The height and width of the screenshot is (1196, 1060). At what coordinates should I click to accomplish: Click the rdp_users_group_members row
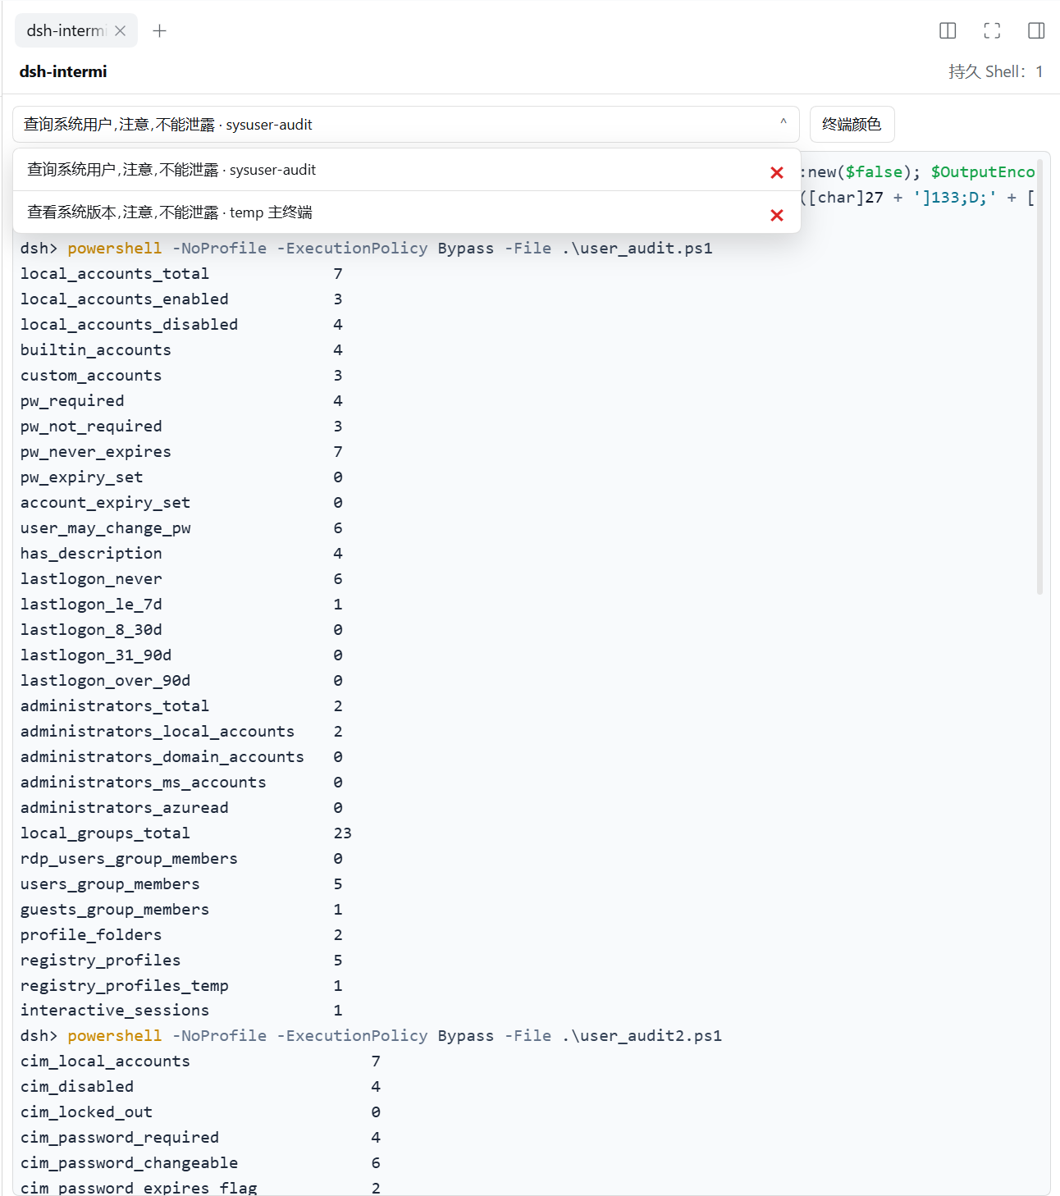[181, 858]
